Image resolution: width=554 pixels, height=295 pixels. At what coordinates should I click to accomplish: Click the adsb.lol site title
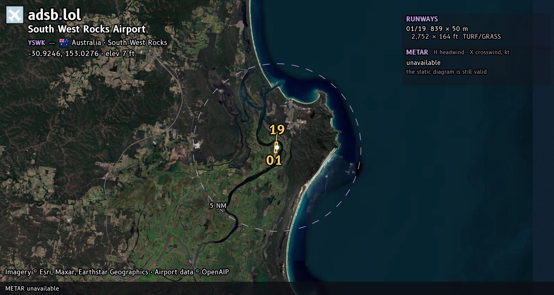pos(55,15)
